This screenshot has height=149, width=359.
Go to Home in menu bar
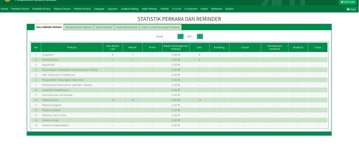(4, 9)
